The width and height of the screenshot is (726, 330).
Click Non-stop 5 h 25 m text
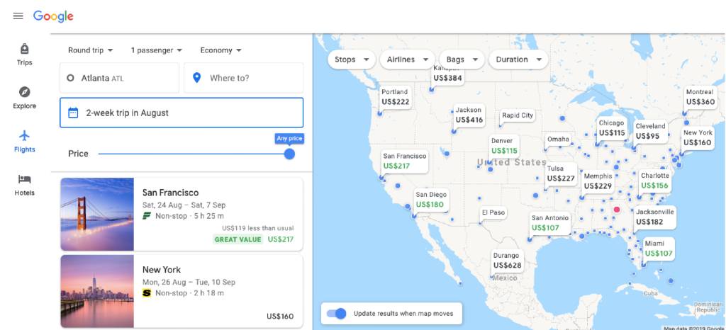[189, 216]
